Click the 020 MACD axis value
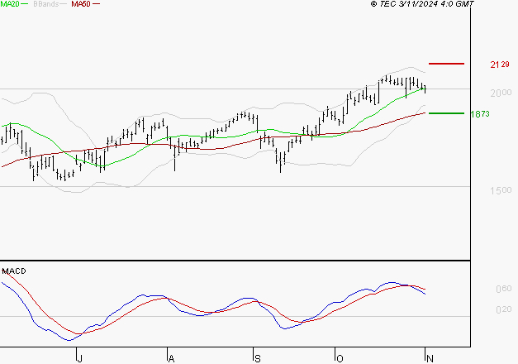 pyautogui.click(x=504, y=309)
